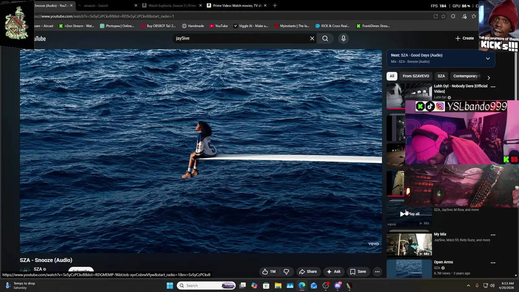This screenshot has height=292, width=519.
Task: Open Luhh Dyl Nobody Dere video title
Action: click(x=461, y=88)
